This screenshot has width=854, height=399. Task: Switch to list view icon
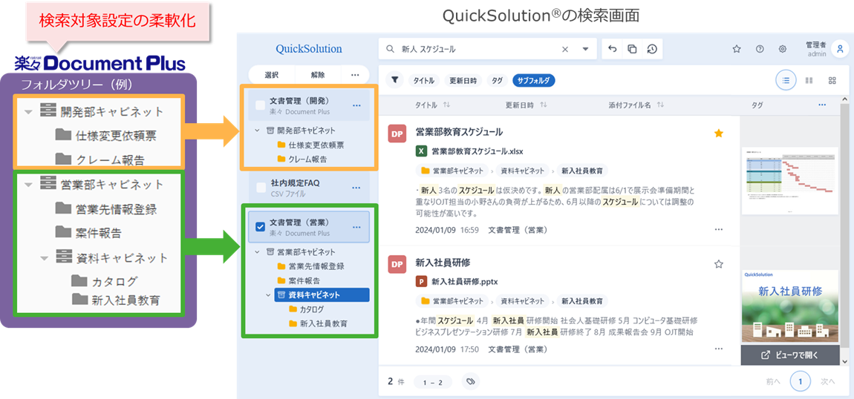click(786, 80)
